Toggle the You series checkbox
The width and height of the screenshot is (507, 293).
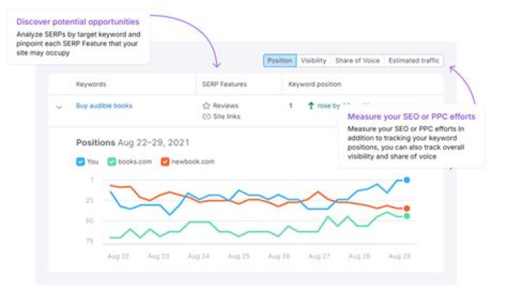[x=80, y=161]
